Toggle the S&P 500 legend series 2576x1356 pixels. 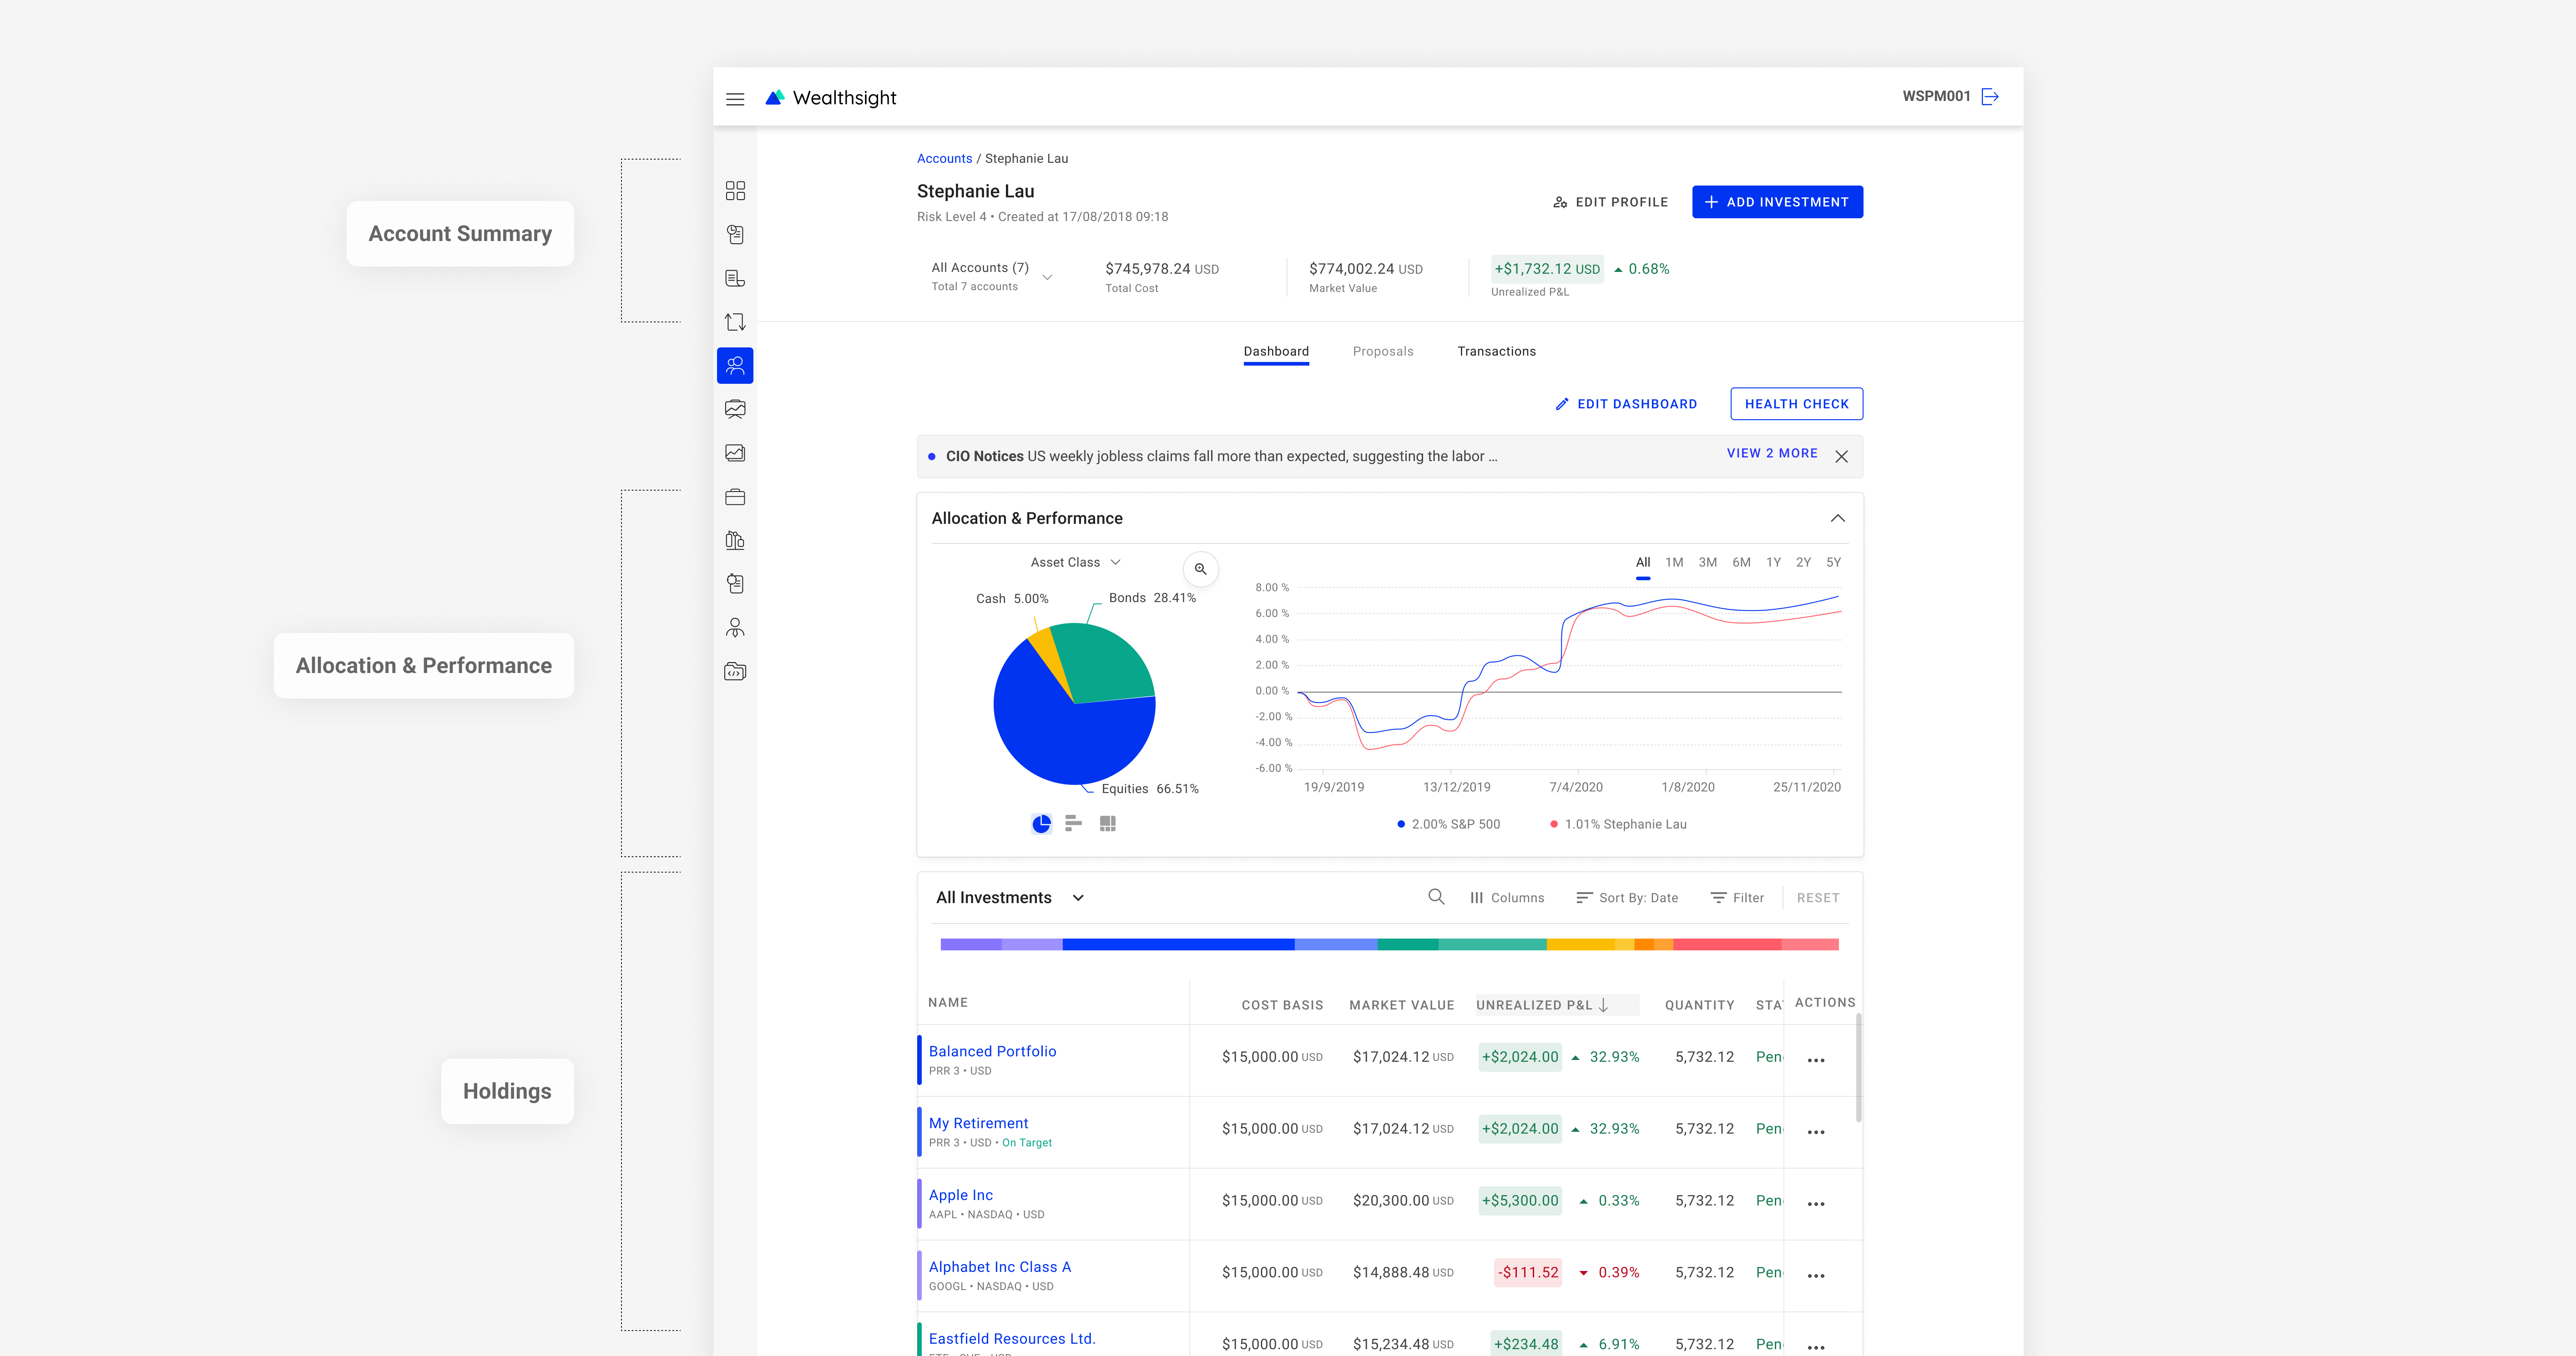pyautogui.click(x=1448, y=824)
